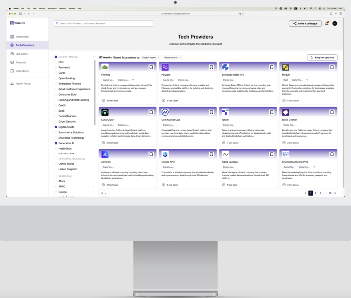Remove the Generative AI filter chip

[x=180, y=58]
